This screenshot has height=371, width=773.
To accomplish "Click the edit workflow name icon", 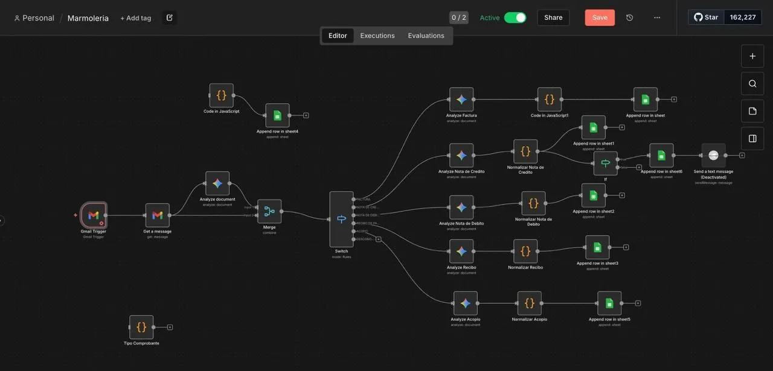I will click(170, 17).
